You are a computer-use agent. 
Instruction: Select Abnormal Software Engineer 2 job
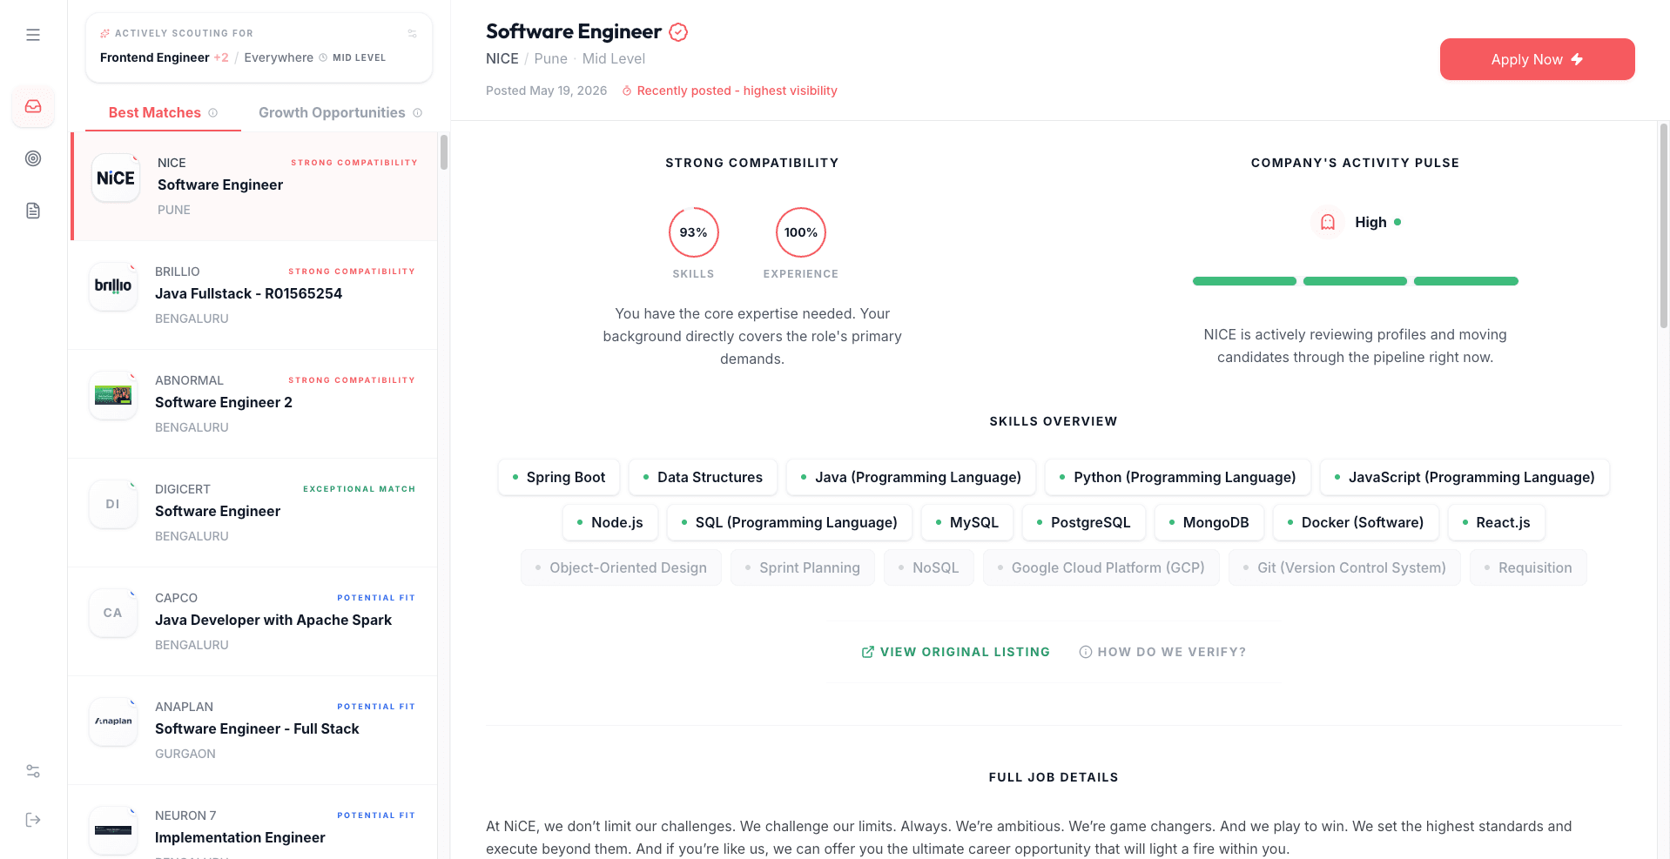point(253,404)
